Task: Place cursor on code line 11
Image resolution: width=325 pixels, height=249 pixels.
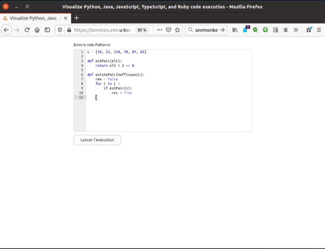Action: 138,98
